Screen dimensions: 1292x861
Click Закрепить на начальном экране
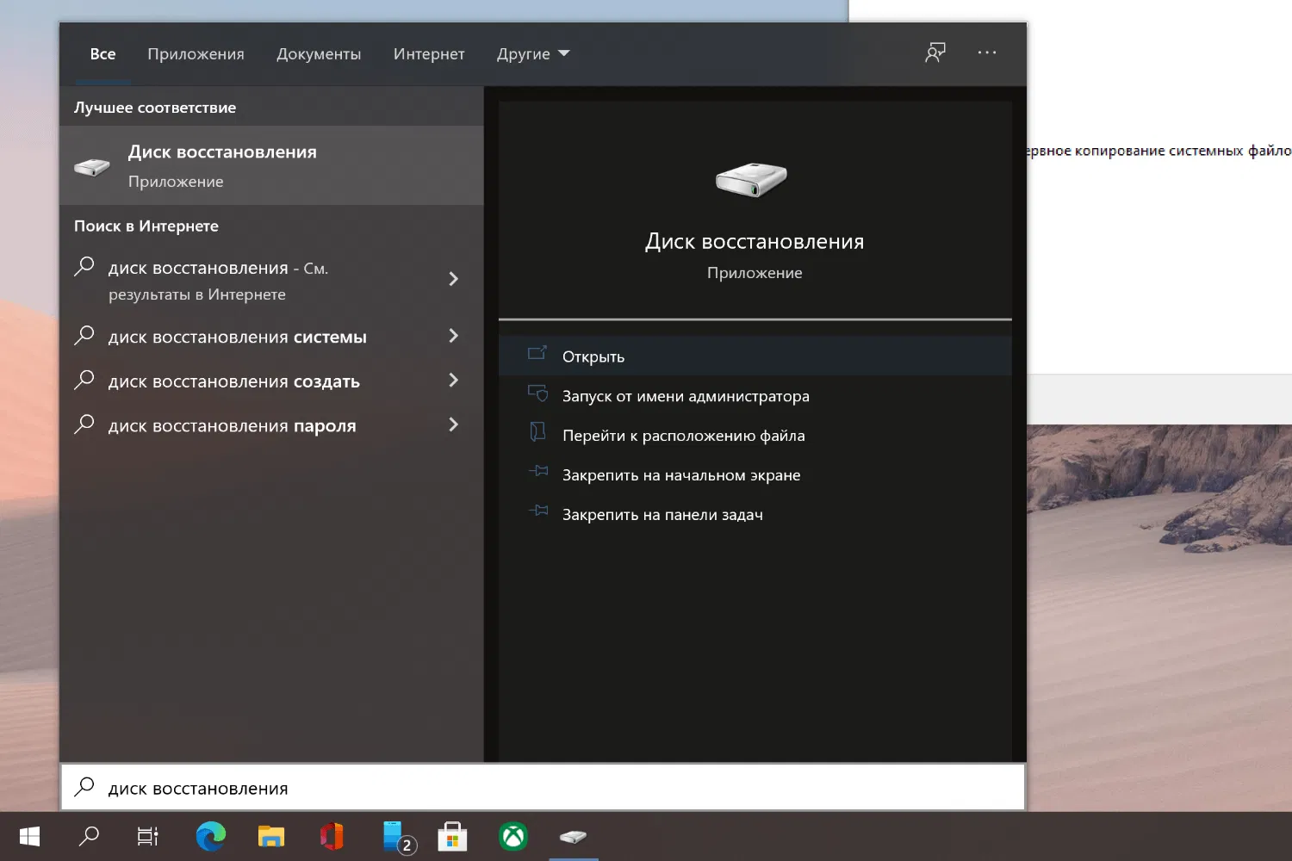coord(755,475)
